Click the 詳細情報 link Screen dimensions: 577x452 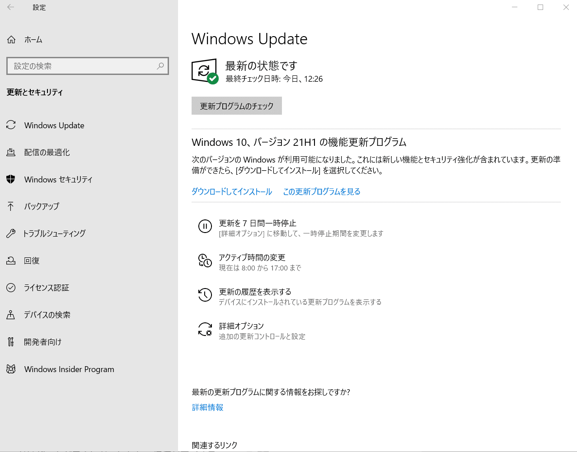pos(207,407)
